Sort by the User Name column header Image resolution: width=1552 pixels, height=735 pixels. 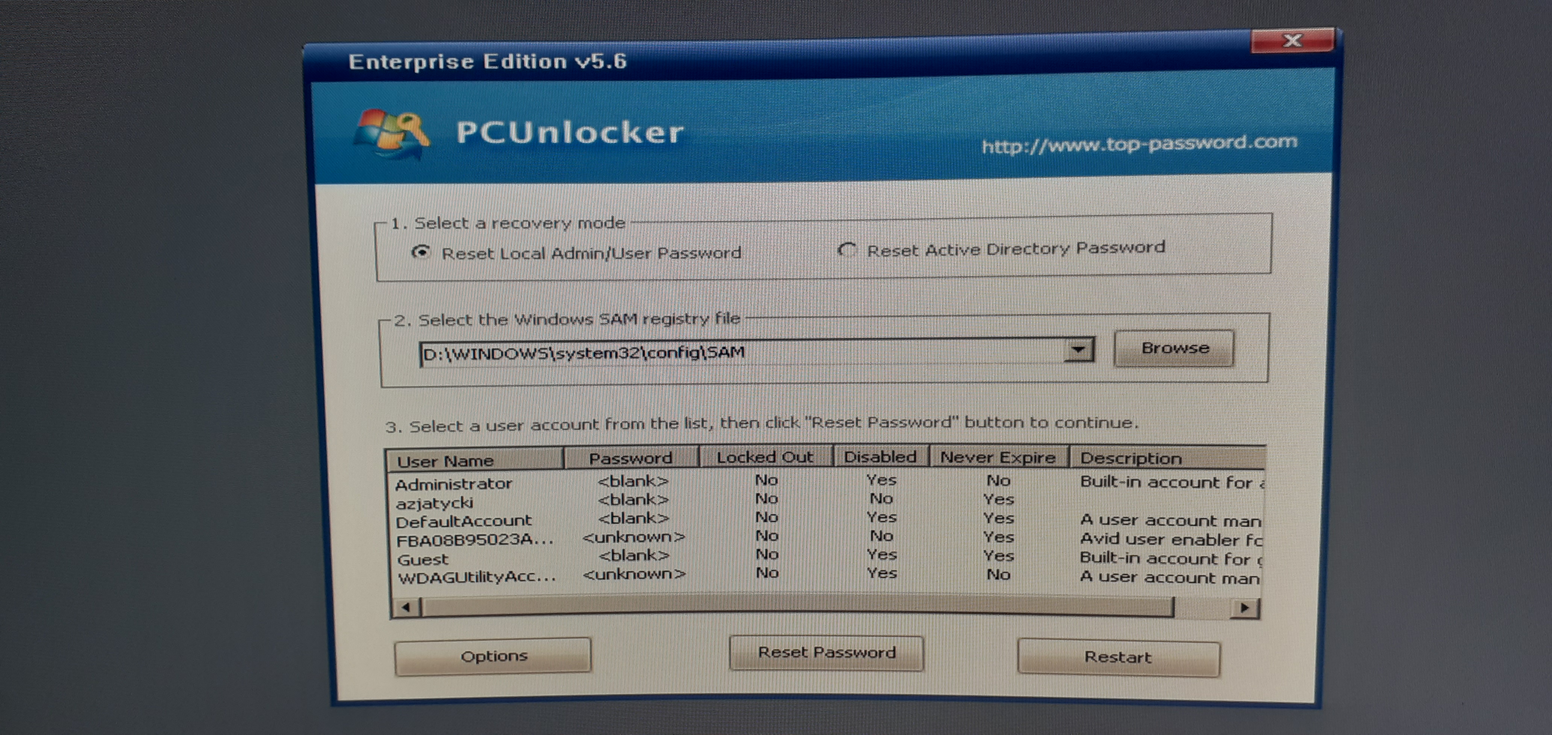(x=475, y=461)
